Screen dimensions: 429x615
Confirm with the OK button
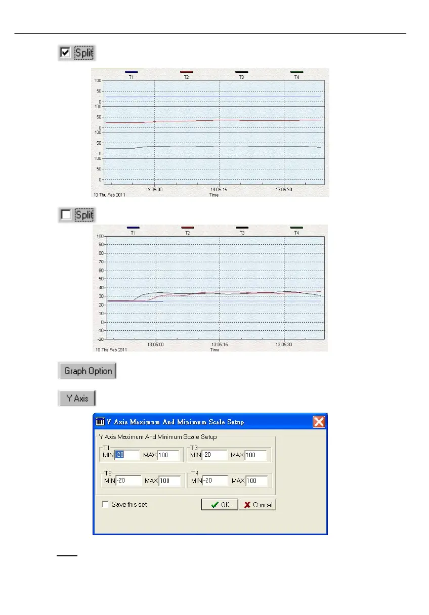220,504
